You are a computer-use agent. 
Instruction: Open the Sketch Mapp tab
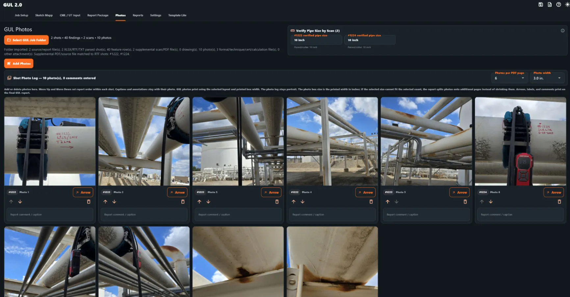pyautogui.click(x=44, y=15)
